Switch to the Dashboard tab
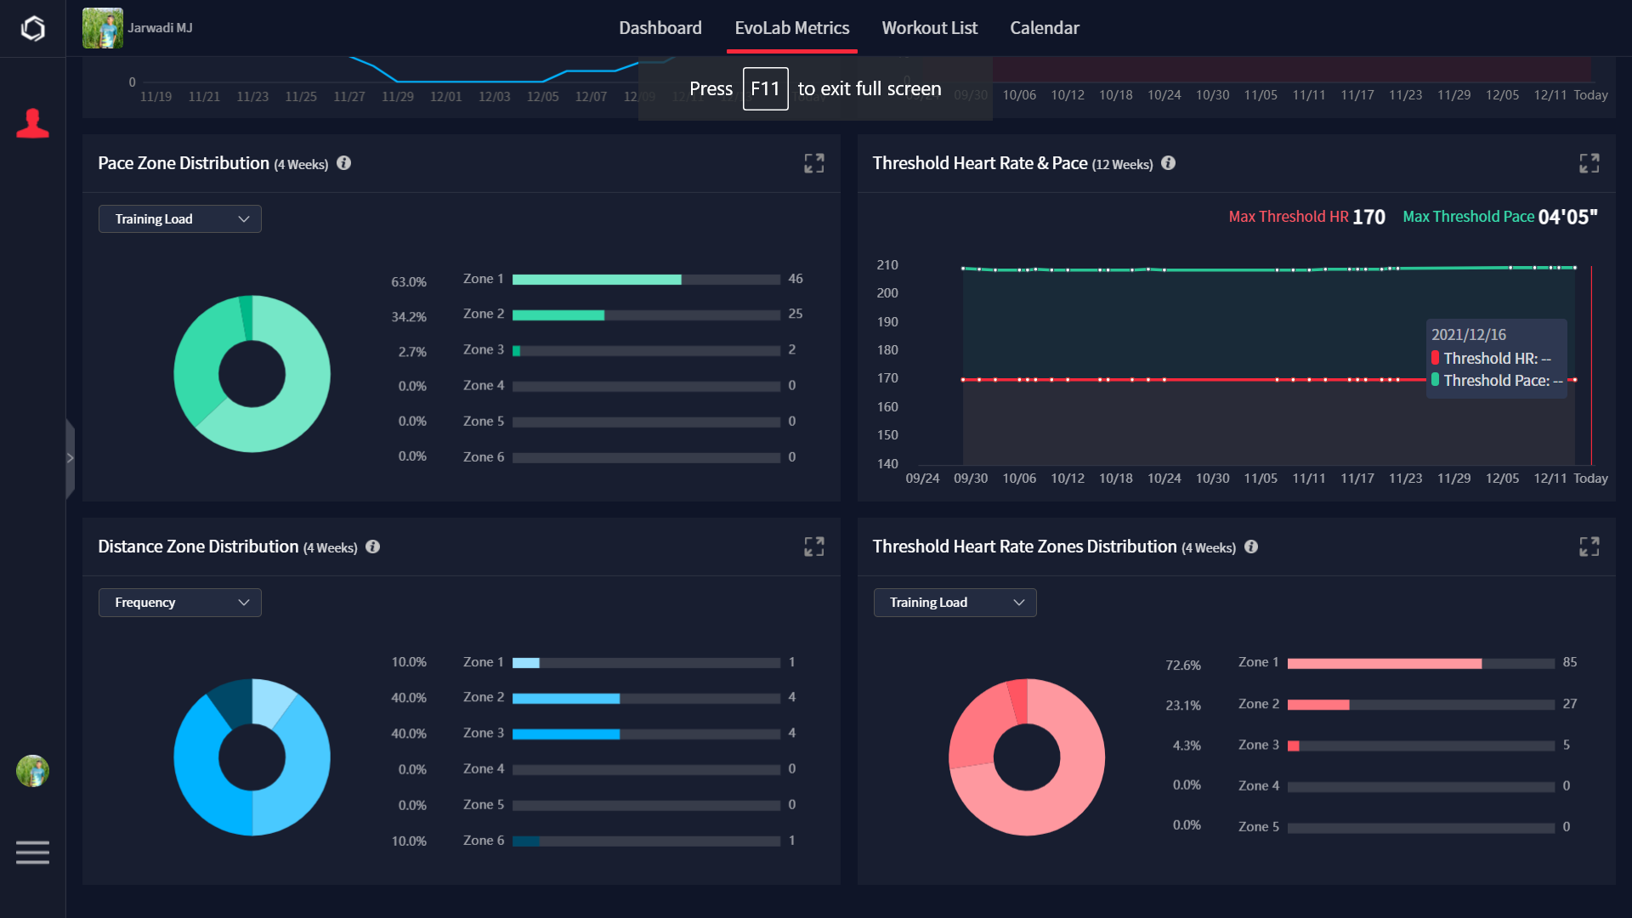Image resolution: width=1632 pixels, height=918 pixels. point(660,28)
